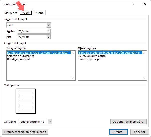Increase Ancho value with up arrow
This screenshot has width=151, height=137.
pos(49,30)
